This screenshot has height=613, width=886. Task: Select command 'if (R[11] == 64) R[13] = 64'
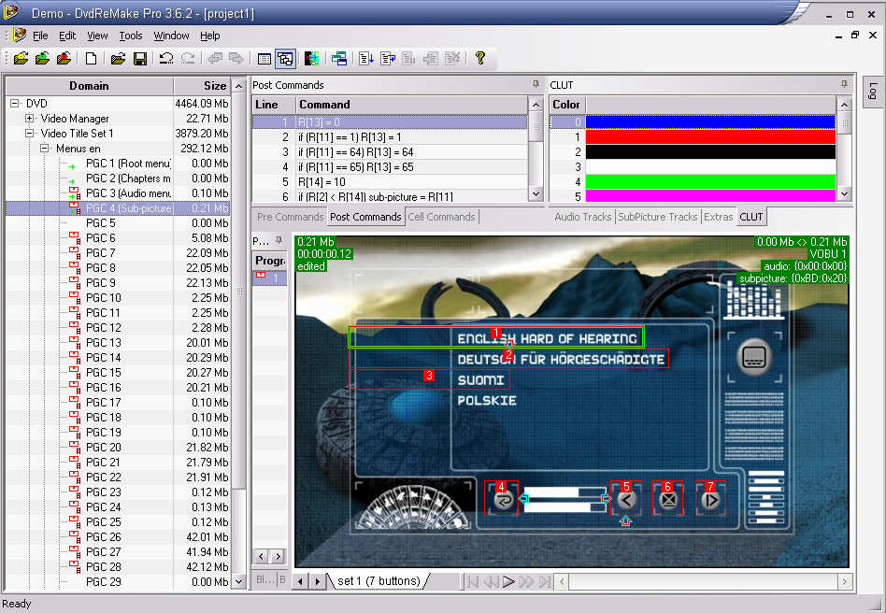[x=390, y=152]
